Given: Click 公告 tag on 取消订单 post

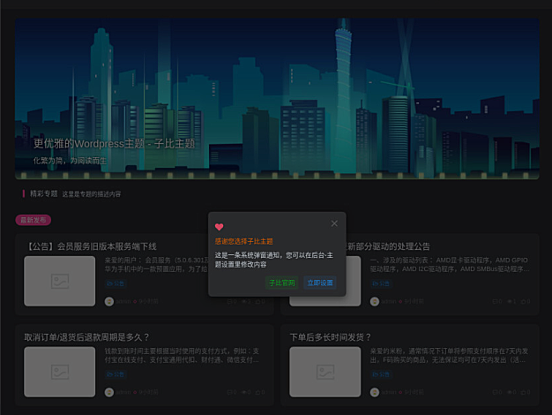Looking at the screenshot, I should pos(116,374).
